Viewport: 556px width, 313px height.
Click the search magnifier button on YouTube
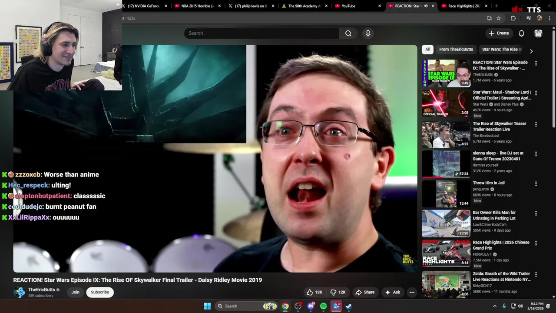348,33
